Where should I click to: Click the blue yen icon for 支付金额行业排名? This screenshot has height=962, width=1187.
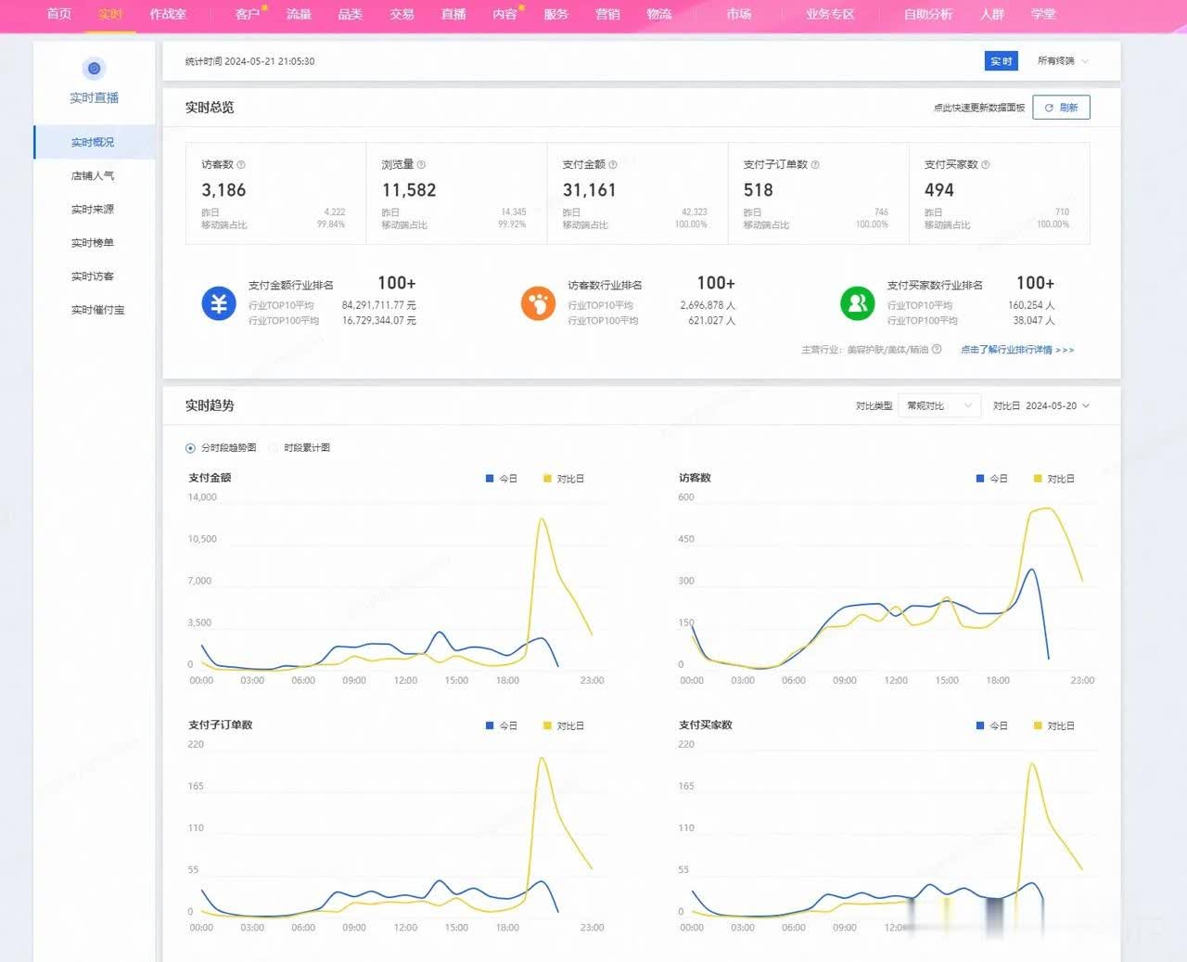tap(219, 303)
